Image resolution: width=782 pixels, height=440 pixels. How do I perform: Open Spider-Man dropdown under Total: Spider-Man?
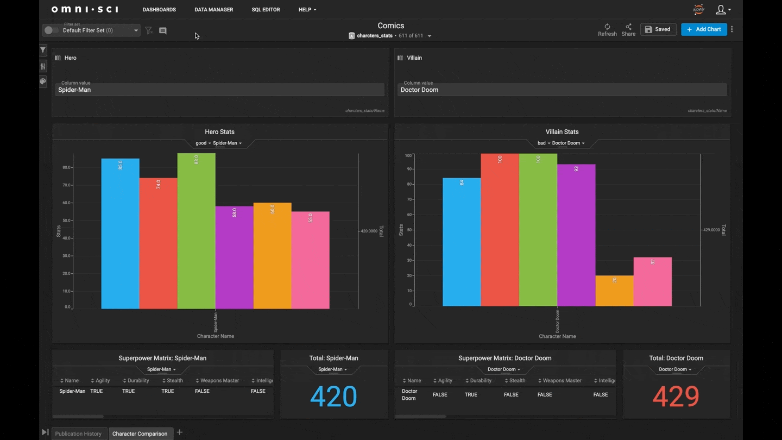332,369
